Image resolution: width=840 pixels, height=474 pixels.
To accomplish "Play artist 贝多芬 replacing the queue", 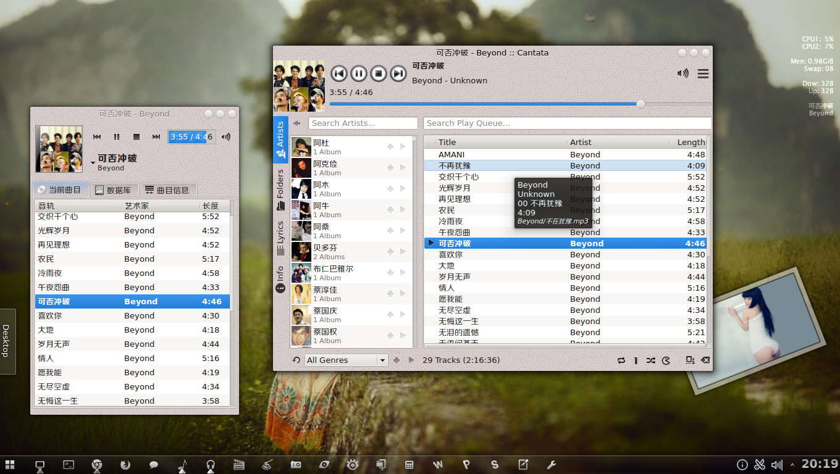I will point(403,252).
